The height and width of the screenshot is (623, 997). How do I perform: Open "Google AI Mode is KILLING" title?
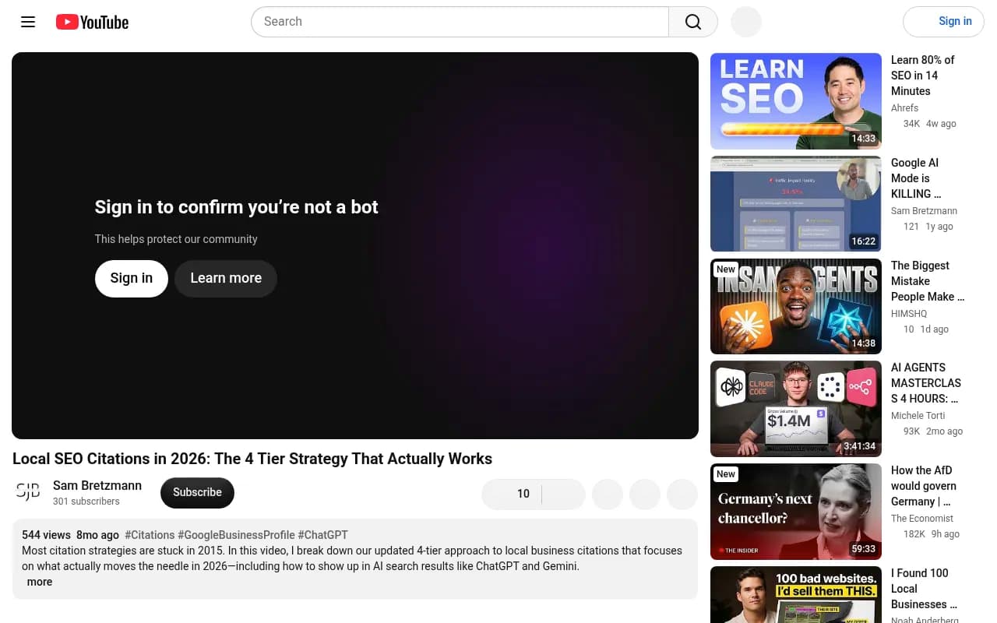916,178
